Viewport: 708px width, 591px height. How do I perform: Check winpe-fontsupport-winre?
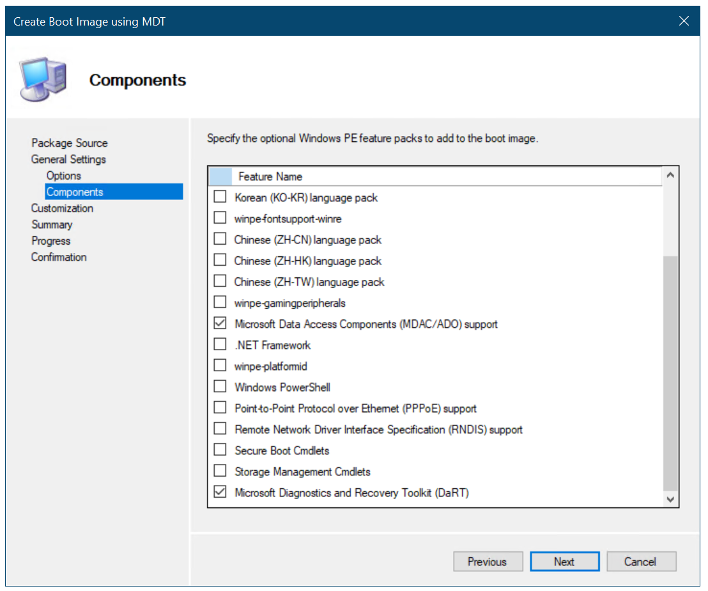[x=220, y=218]
